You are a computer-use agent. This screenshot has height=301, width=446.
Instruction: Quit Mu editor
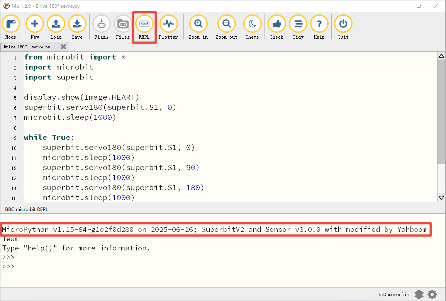pos(343,27)
